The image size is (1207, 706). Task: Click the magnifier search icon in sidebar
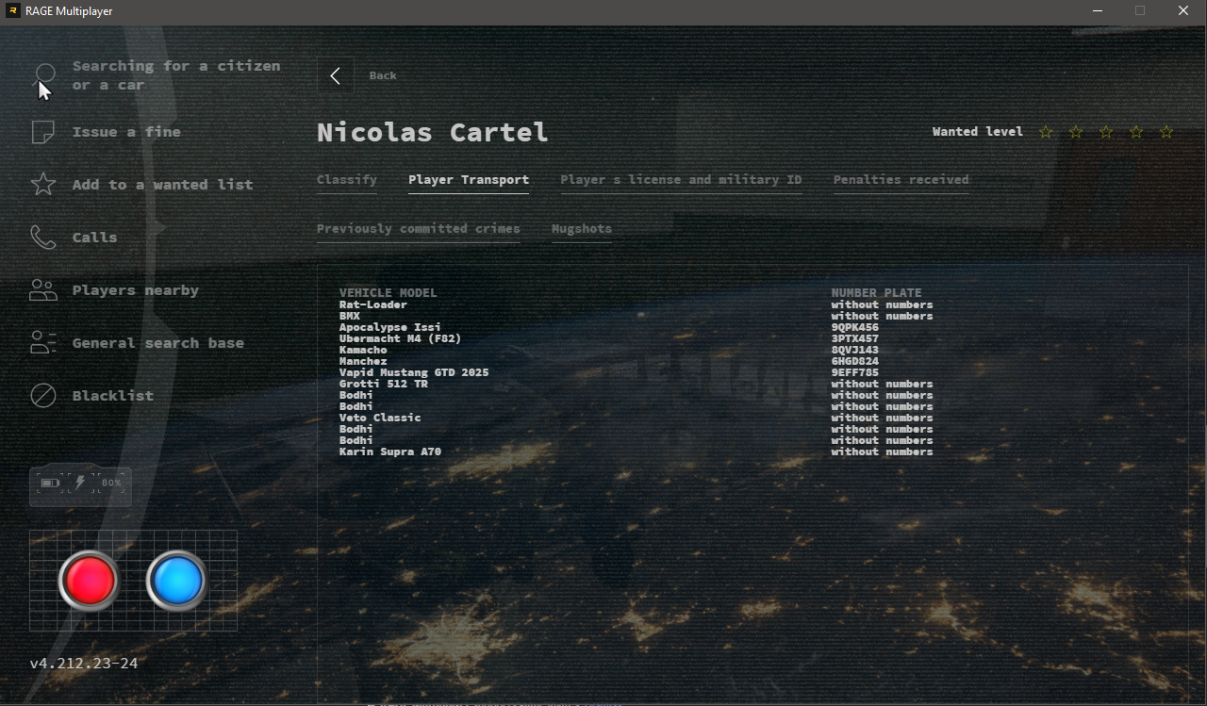point(44,75)
